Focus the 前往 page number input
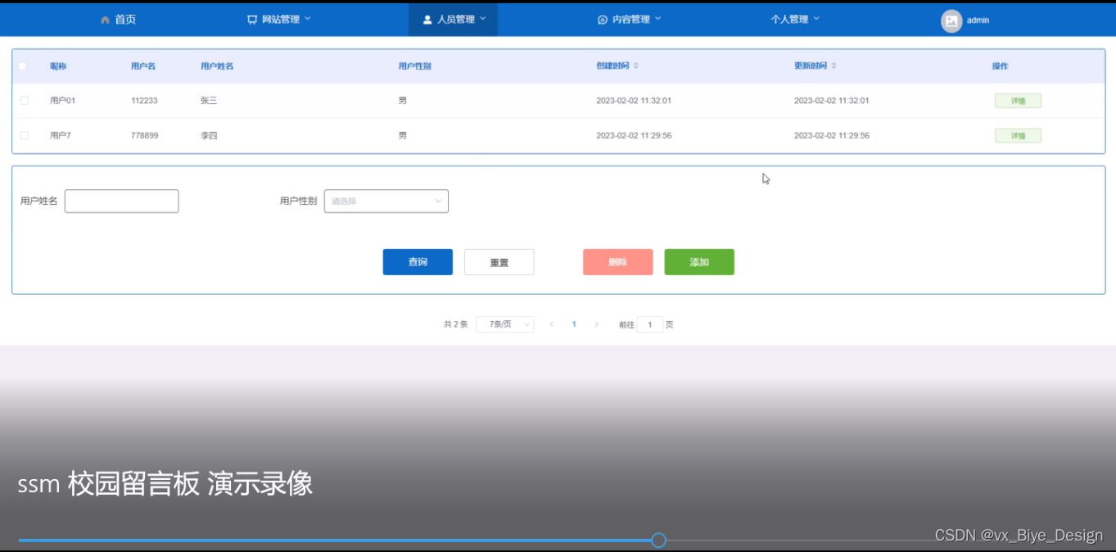This screenshot has width=1116, height=552. 650,325
